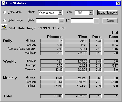Open the From date picker ellipsis button

coord(61,21)
